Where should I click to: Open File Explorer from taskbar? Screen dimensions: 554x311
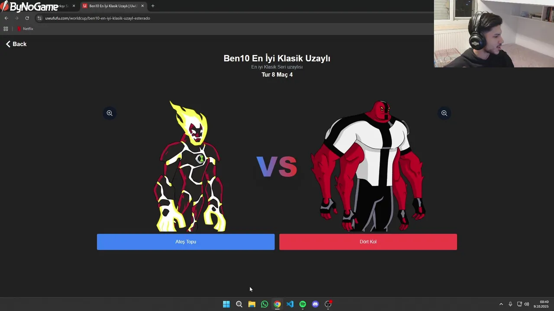[251, 304]
